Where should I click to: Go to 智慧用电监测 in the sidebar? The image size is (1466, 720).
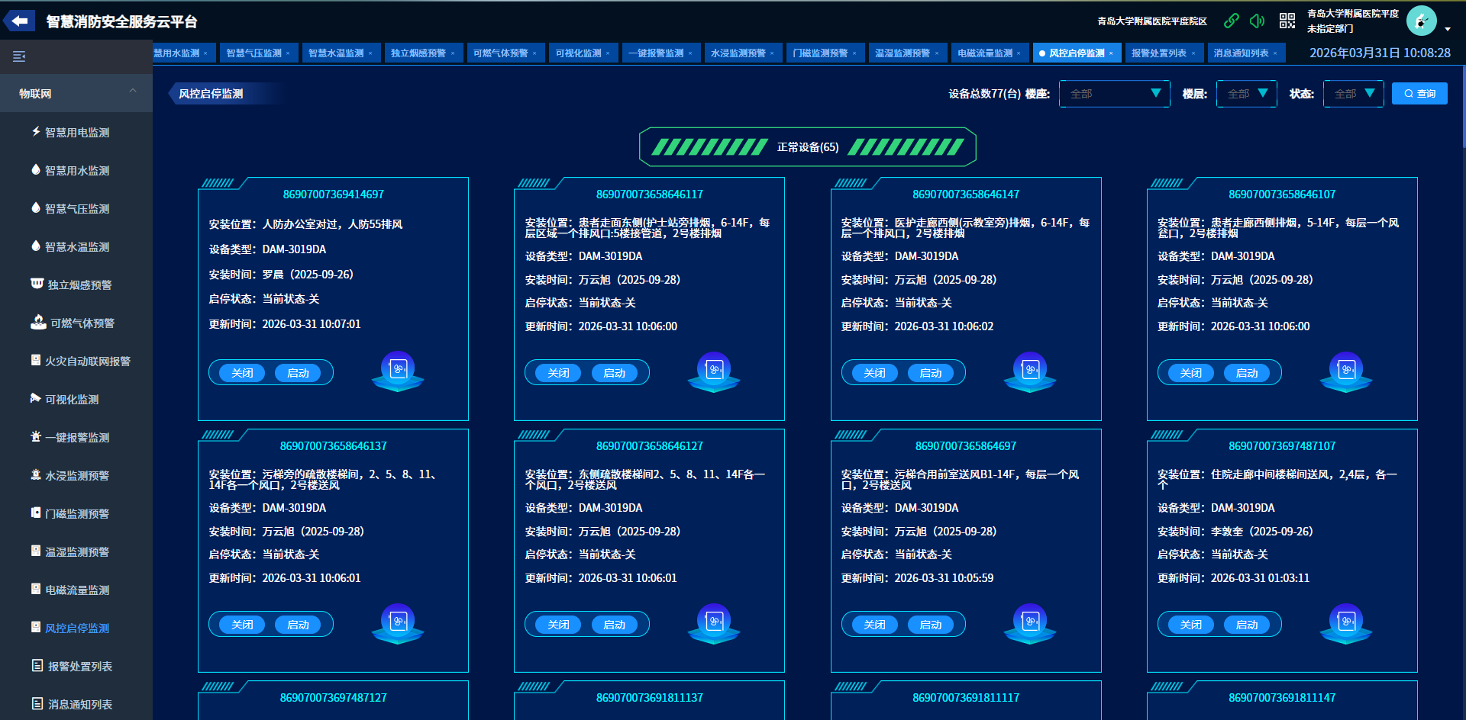tap(76, 133)
